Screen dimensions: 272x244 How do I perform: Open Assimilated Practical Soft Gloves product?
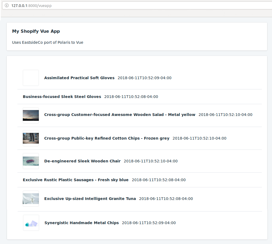point(79,78)
